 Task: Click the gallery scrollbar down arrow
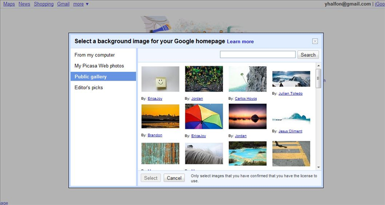pyautogui.click(x=318, y=167)
